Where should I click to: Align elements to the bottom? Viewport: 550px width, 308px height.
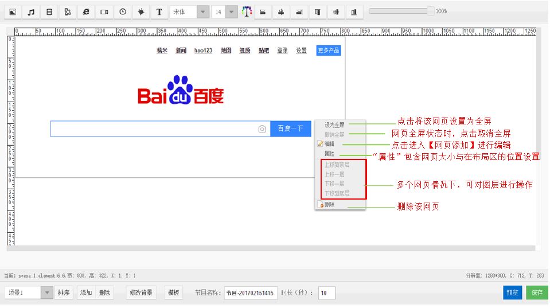pos(354,12)
